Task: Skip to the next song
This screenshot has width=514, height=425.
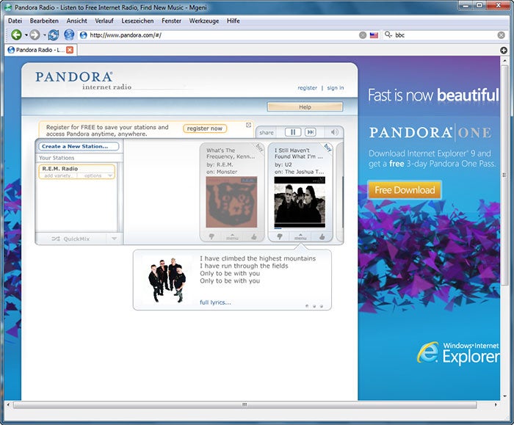Action: pyautogui.click(x=310, y=132)
